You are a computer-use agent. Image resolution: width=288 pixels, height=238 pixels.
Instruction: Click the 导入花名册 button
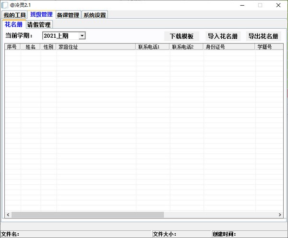click(223, 36)
